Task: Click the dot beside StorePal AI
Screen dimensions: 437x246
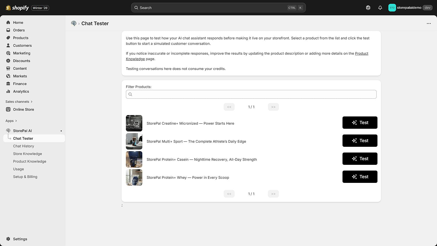Action: click(61, 131)
